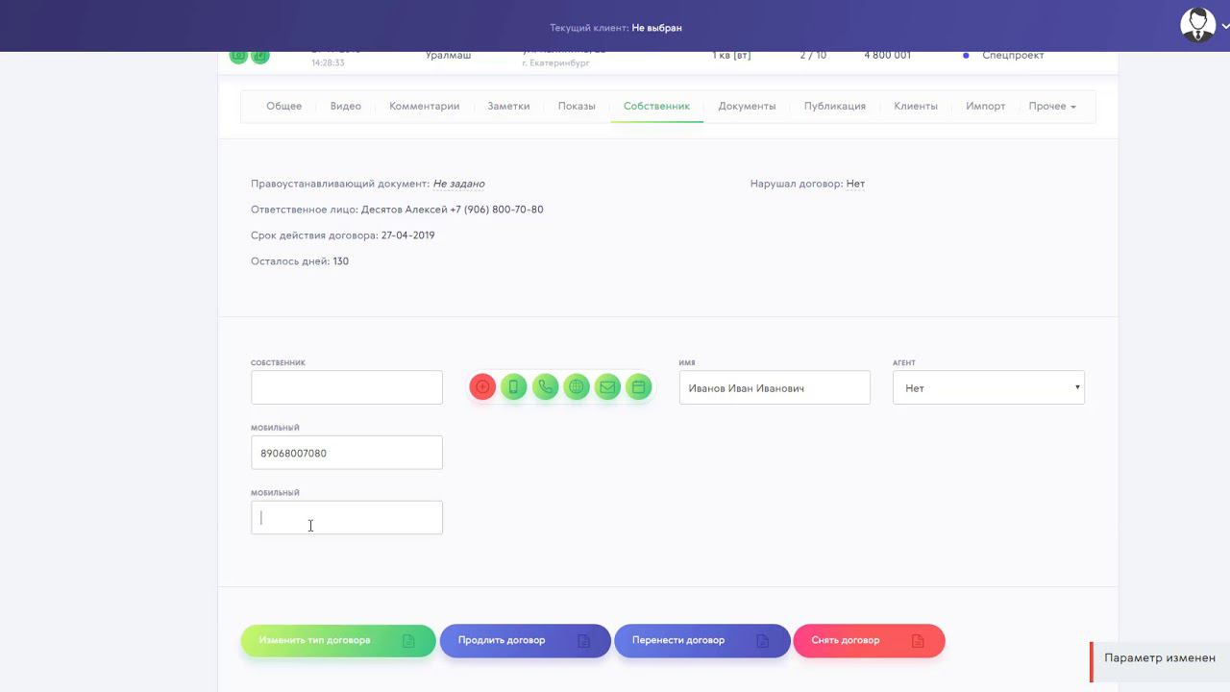Go to the Импорт tab
The height and width of the screenshot is (692, 1230).
(986, 106)
